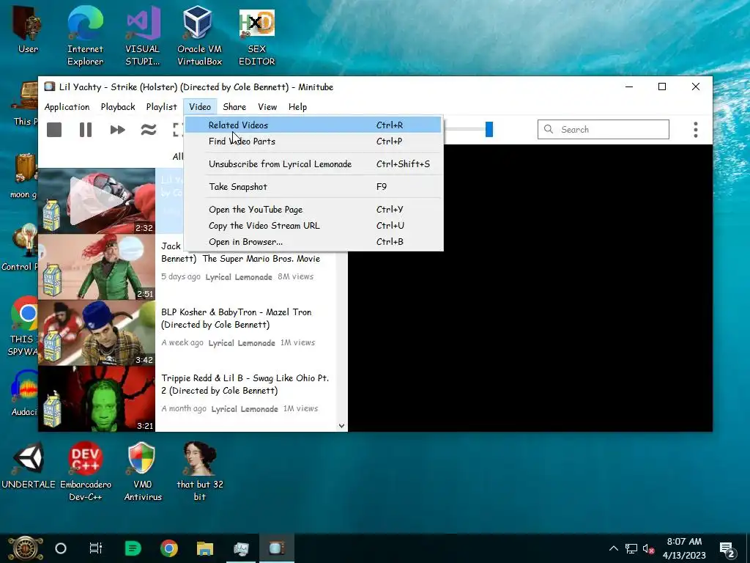Open Lyrical Lemonade link under 5 days ago
This screenshot has height=563, width=750.
pyautogui.click(x=239, y=276)
